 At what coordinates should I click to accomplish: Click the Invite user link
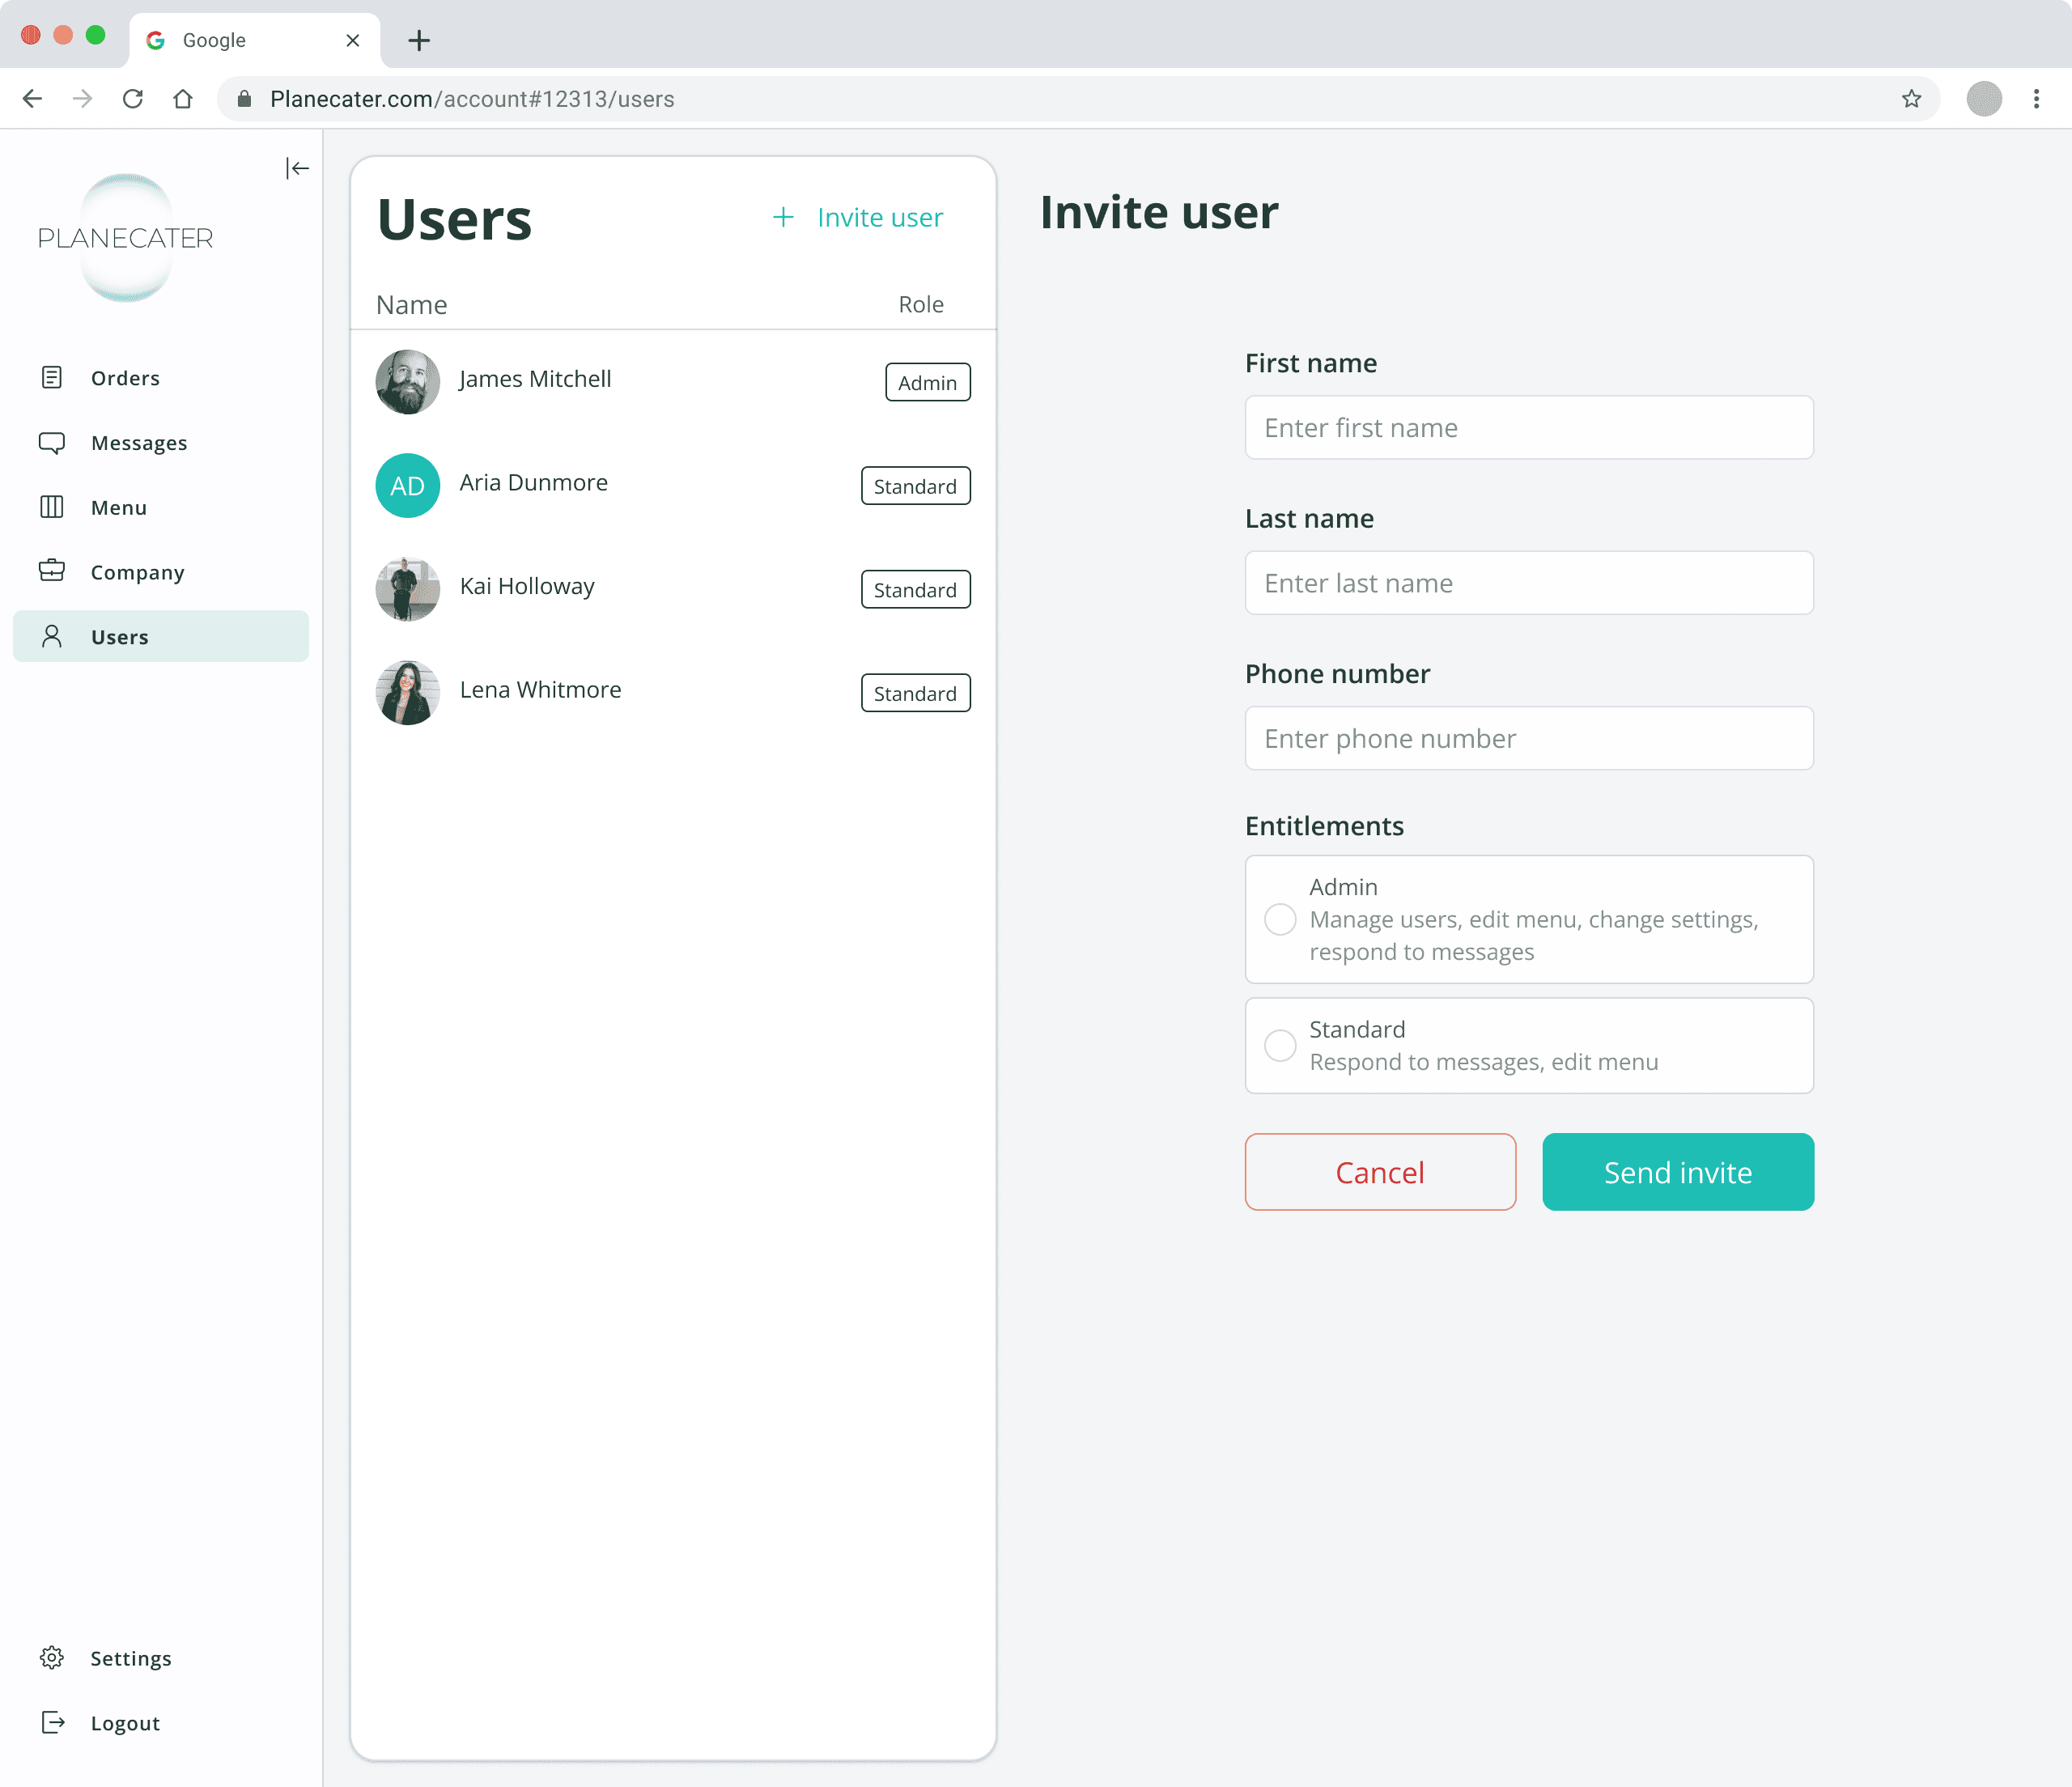tap(858, 217)
